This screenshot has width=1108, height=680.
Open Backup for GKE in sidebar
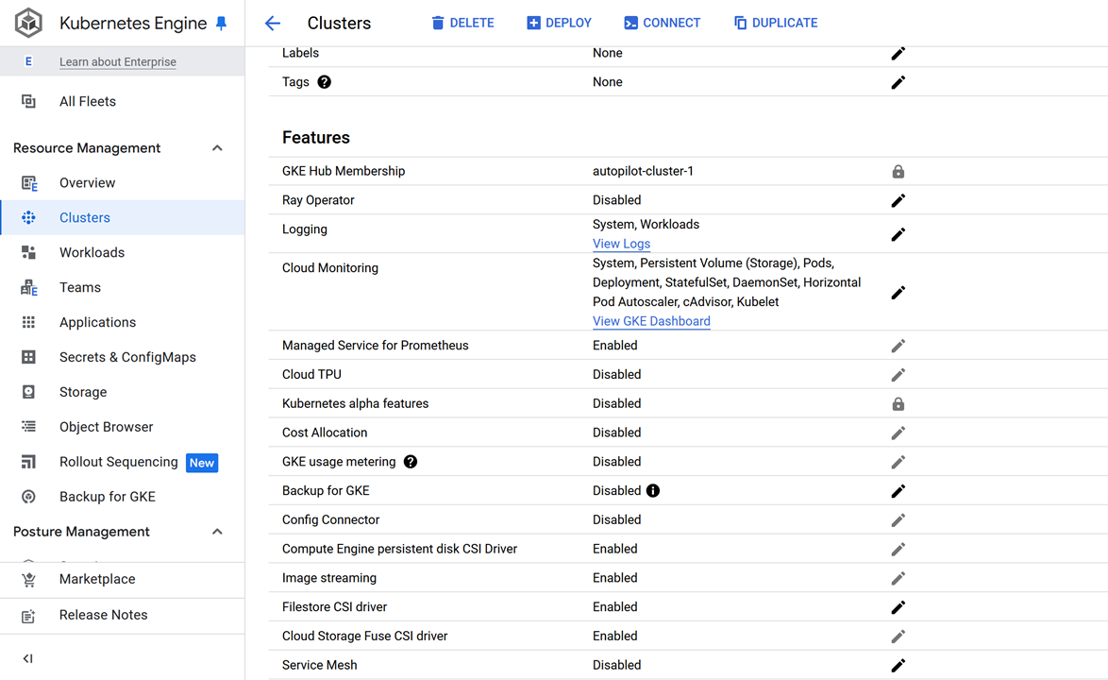(x=123, y=497)
